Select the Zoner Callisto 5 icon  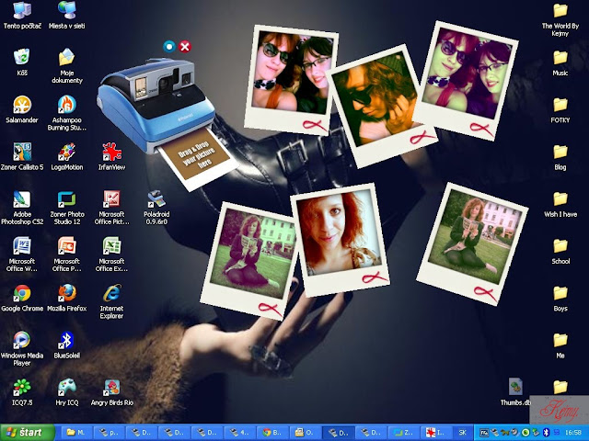click(22, 157)
